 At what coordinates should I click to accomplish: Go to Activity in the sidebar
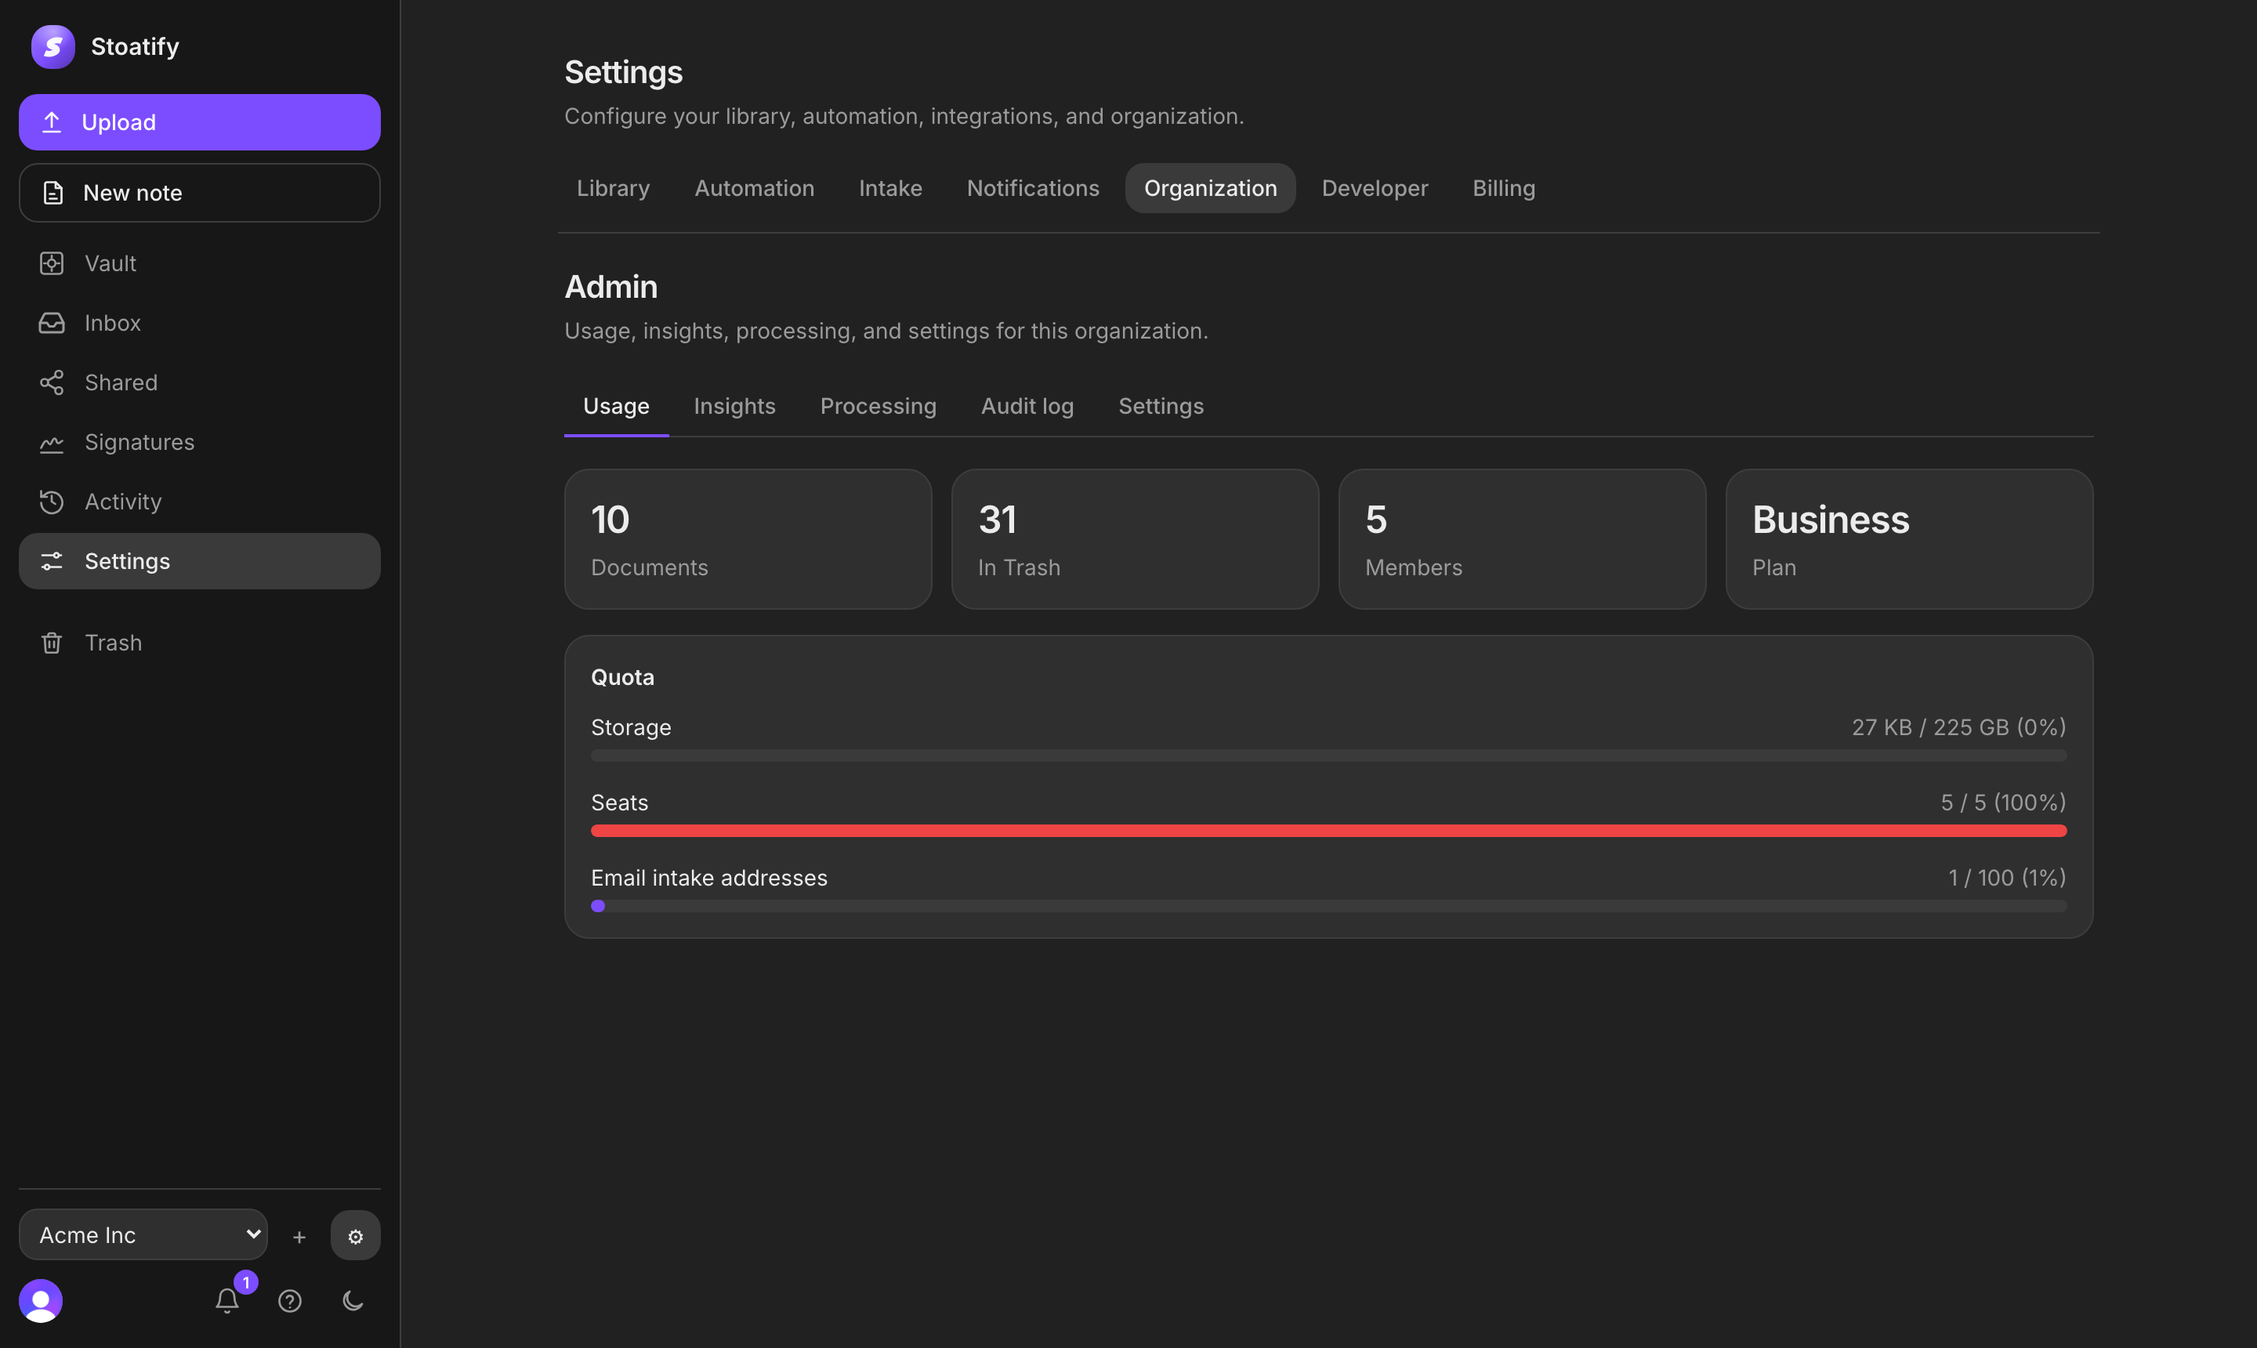click(x=199, y=502)
